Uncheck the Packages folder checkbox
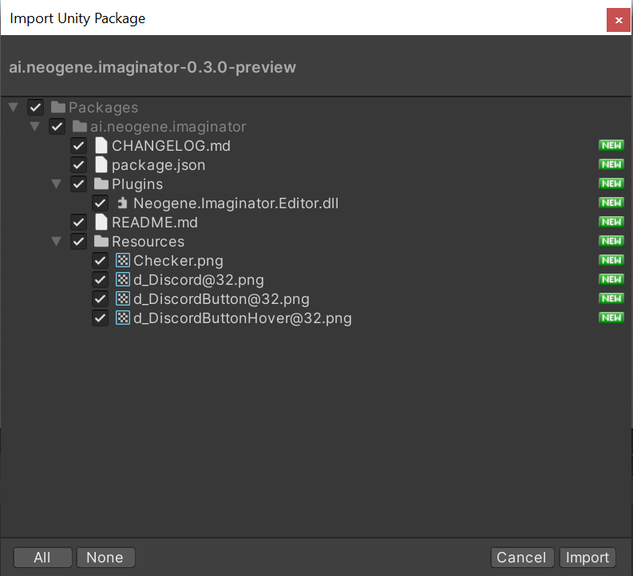Image resolution: width=633 pixels, height=576 pixels. [36, 107]
